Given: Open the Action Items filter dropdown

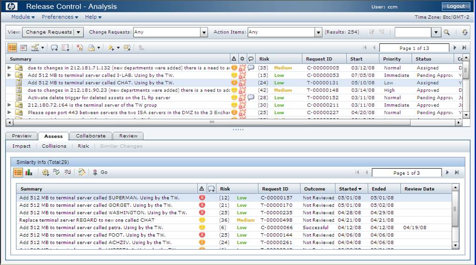Looking at the screenshot, I should click(318, 32).
